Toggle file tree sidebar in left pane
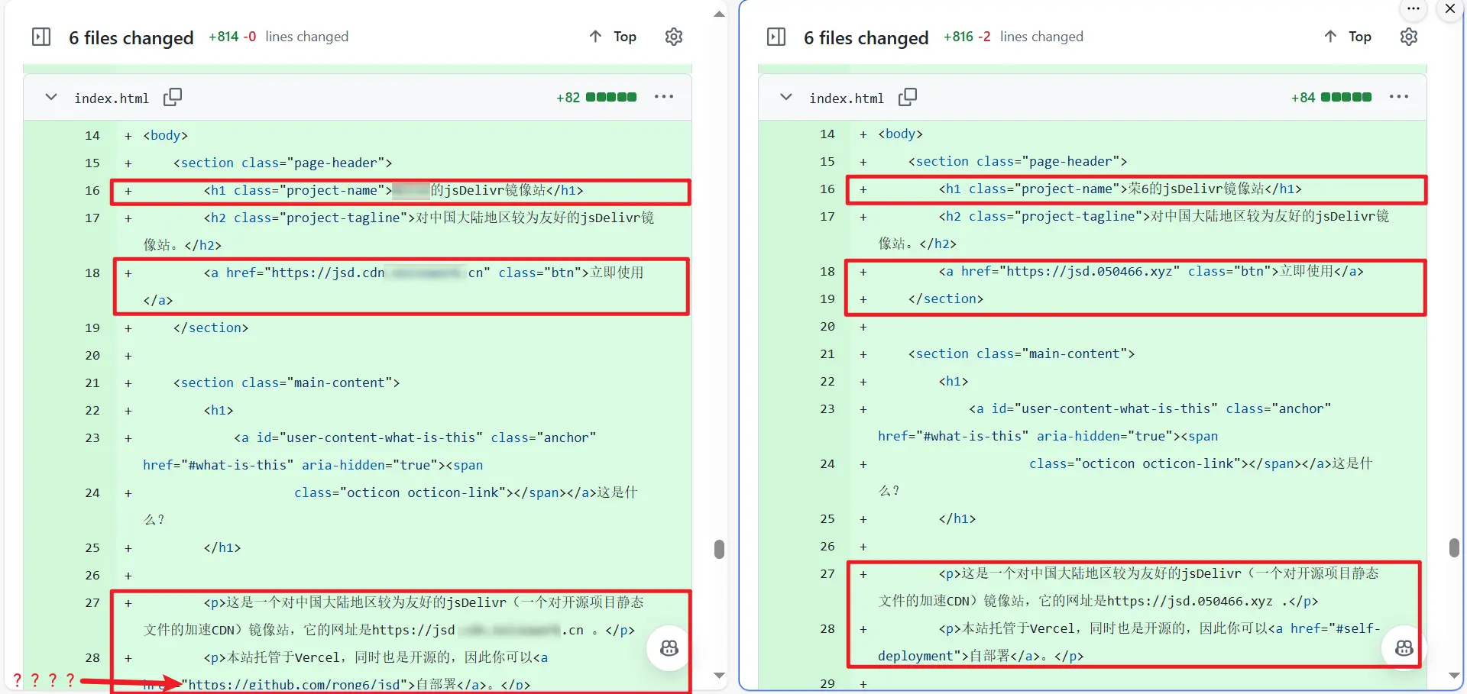1467x694 pixels. coord(41,37)
